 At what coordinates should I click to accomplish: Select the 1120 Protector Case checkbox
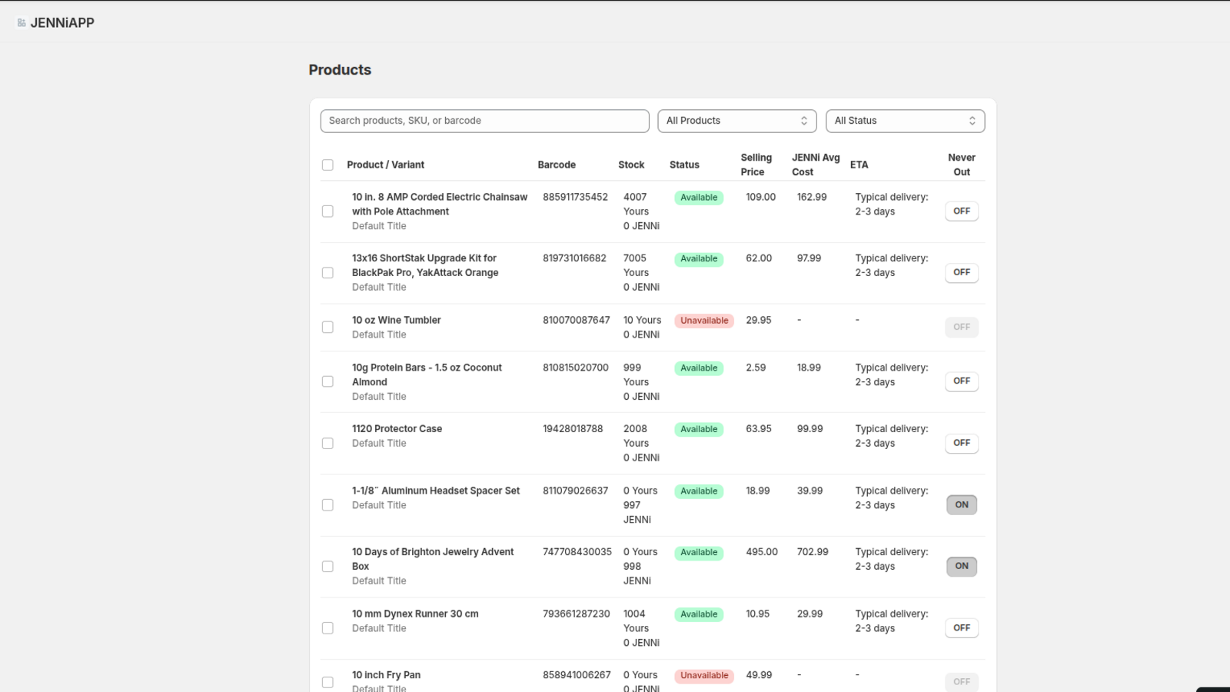[327, 443]
